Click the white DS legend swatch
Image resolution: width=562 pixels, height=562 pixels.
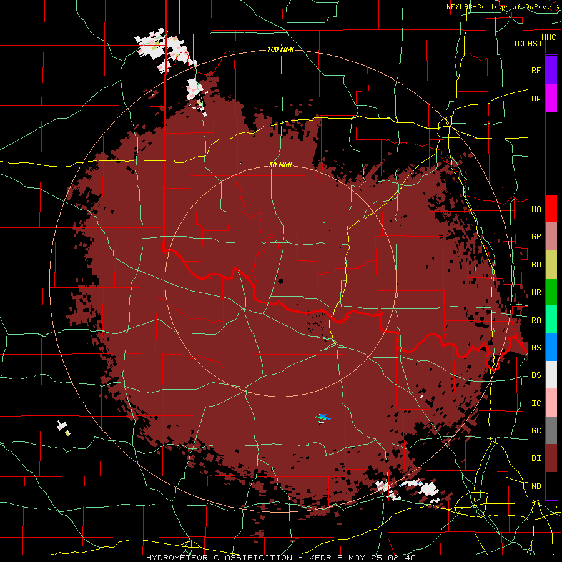[551, 375]
